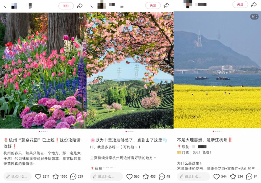View the 94 comments on rapeseed post
The height and width of the screenshot is (183, 261).
(249, 176)
